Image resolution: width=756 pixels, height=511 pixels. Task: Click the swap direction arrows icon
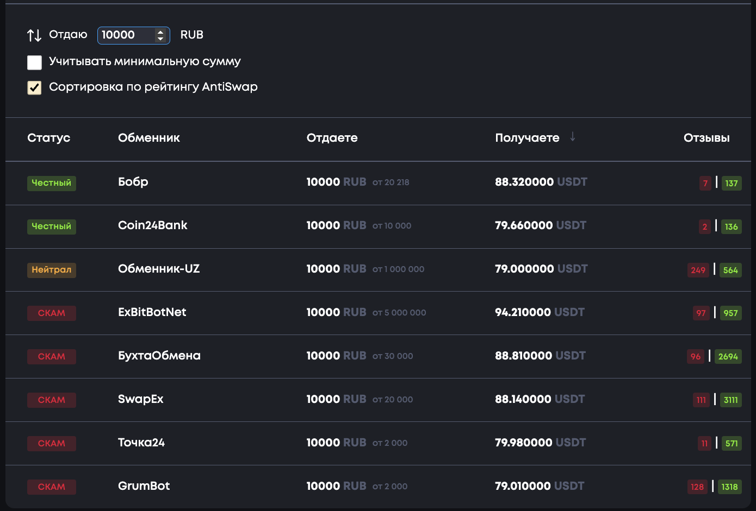tap(34, 35)
